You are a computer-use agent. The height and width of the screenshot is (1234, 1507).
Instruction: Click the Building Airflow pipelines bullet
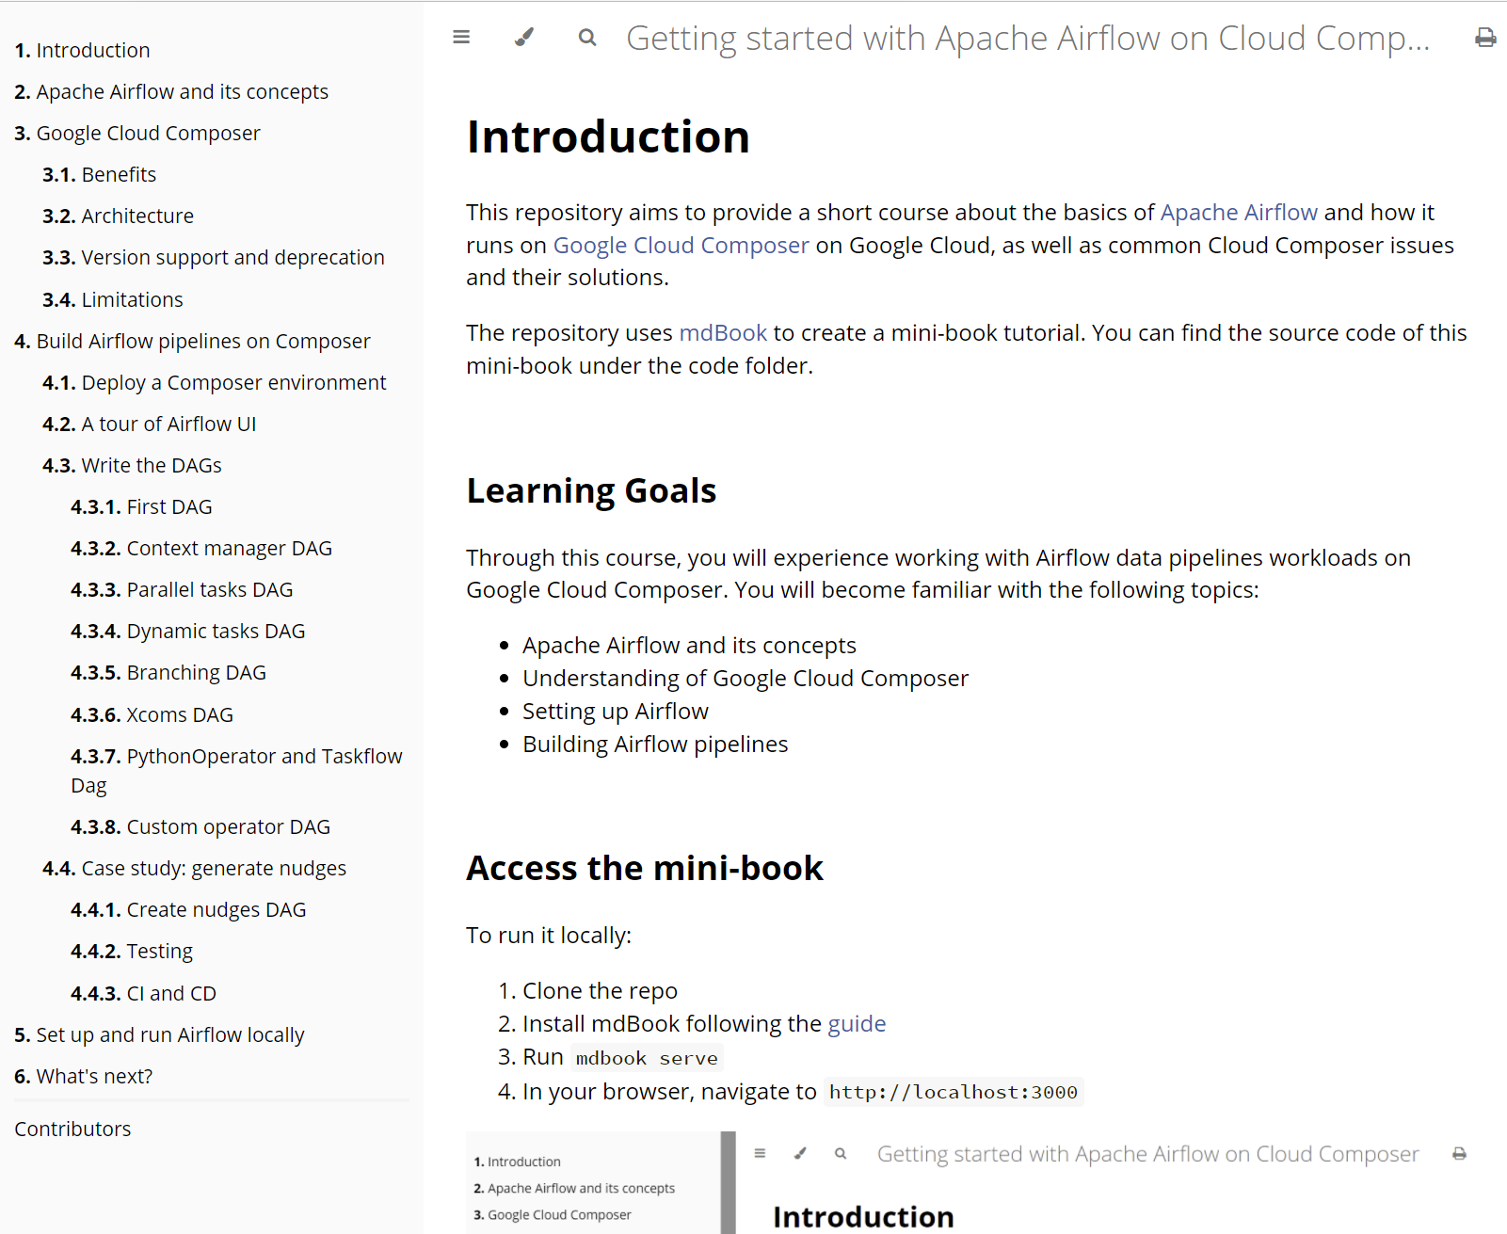(x=655, y=745)
